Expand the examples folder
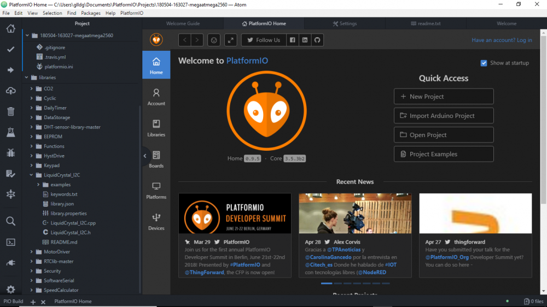The width and height of the screenshot is (547, 307). [38, 185]
